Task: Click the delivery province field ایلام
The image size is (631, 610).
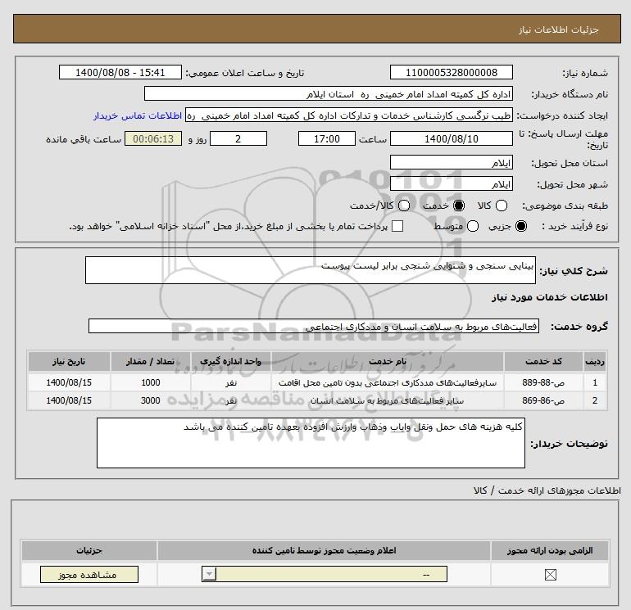Action: (451, 162)
